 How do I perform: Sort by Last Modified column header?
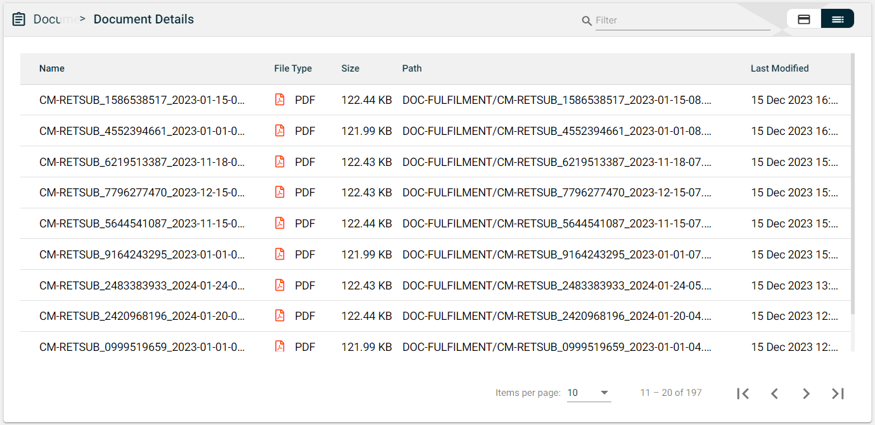[x=779, y=68]
